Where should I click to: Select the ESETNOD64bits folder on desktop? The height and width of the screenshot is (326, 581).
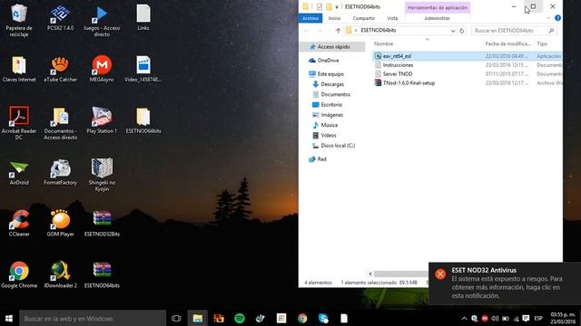point(143,120)
